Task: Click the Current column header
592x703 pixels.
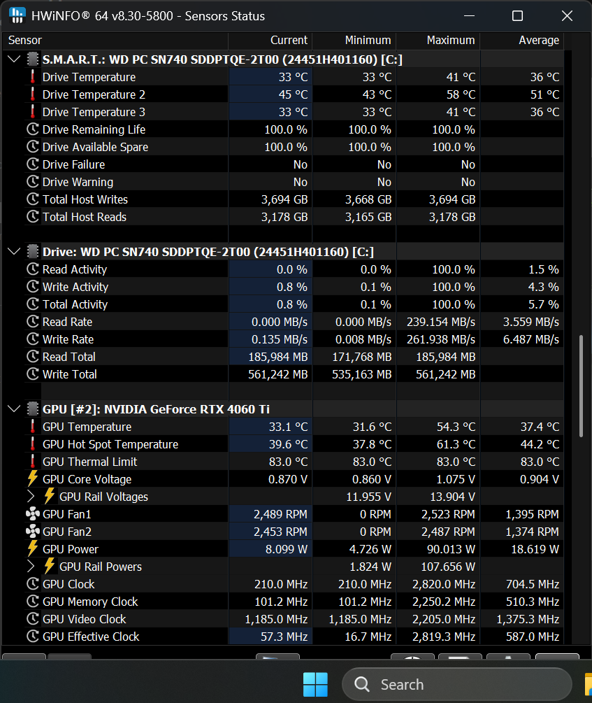Action: 270,41
